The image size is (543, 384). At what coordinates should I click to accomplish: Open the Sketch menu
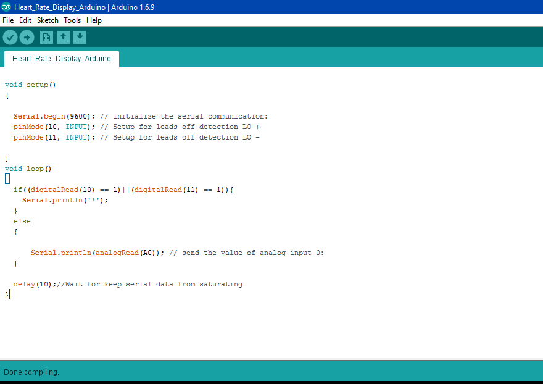coord(48,20)
